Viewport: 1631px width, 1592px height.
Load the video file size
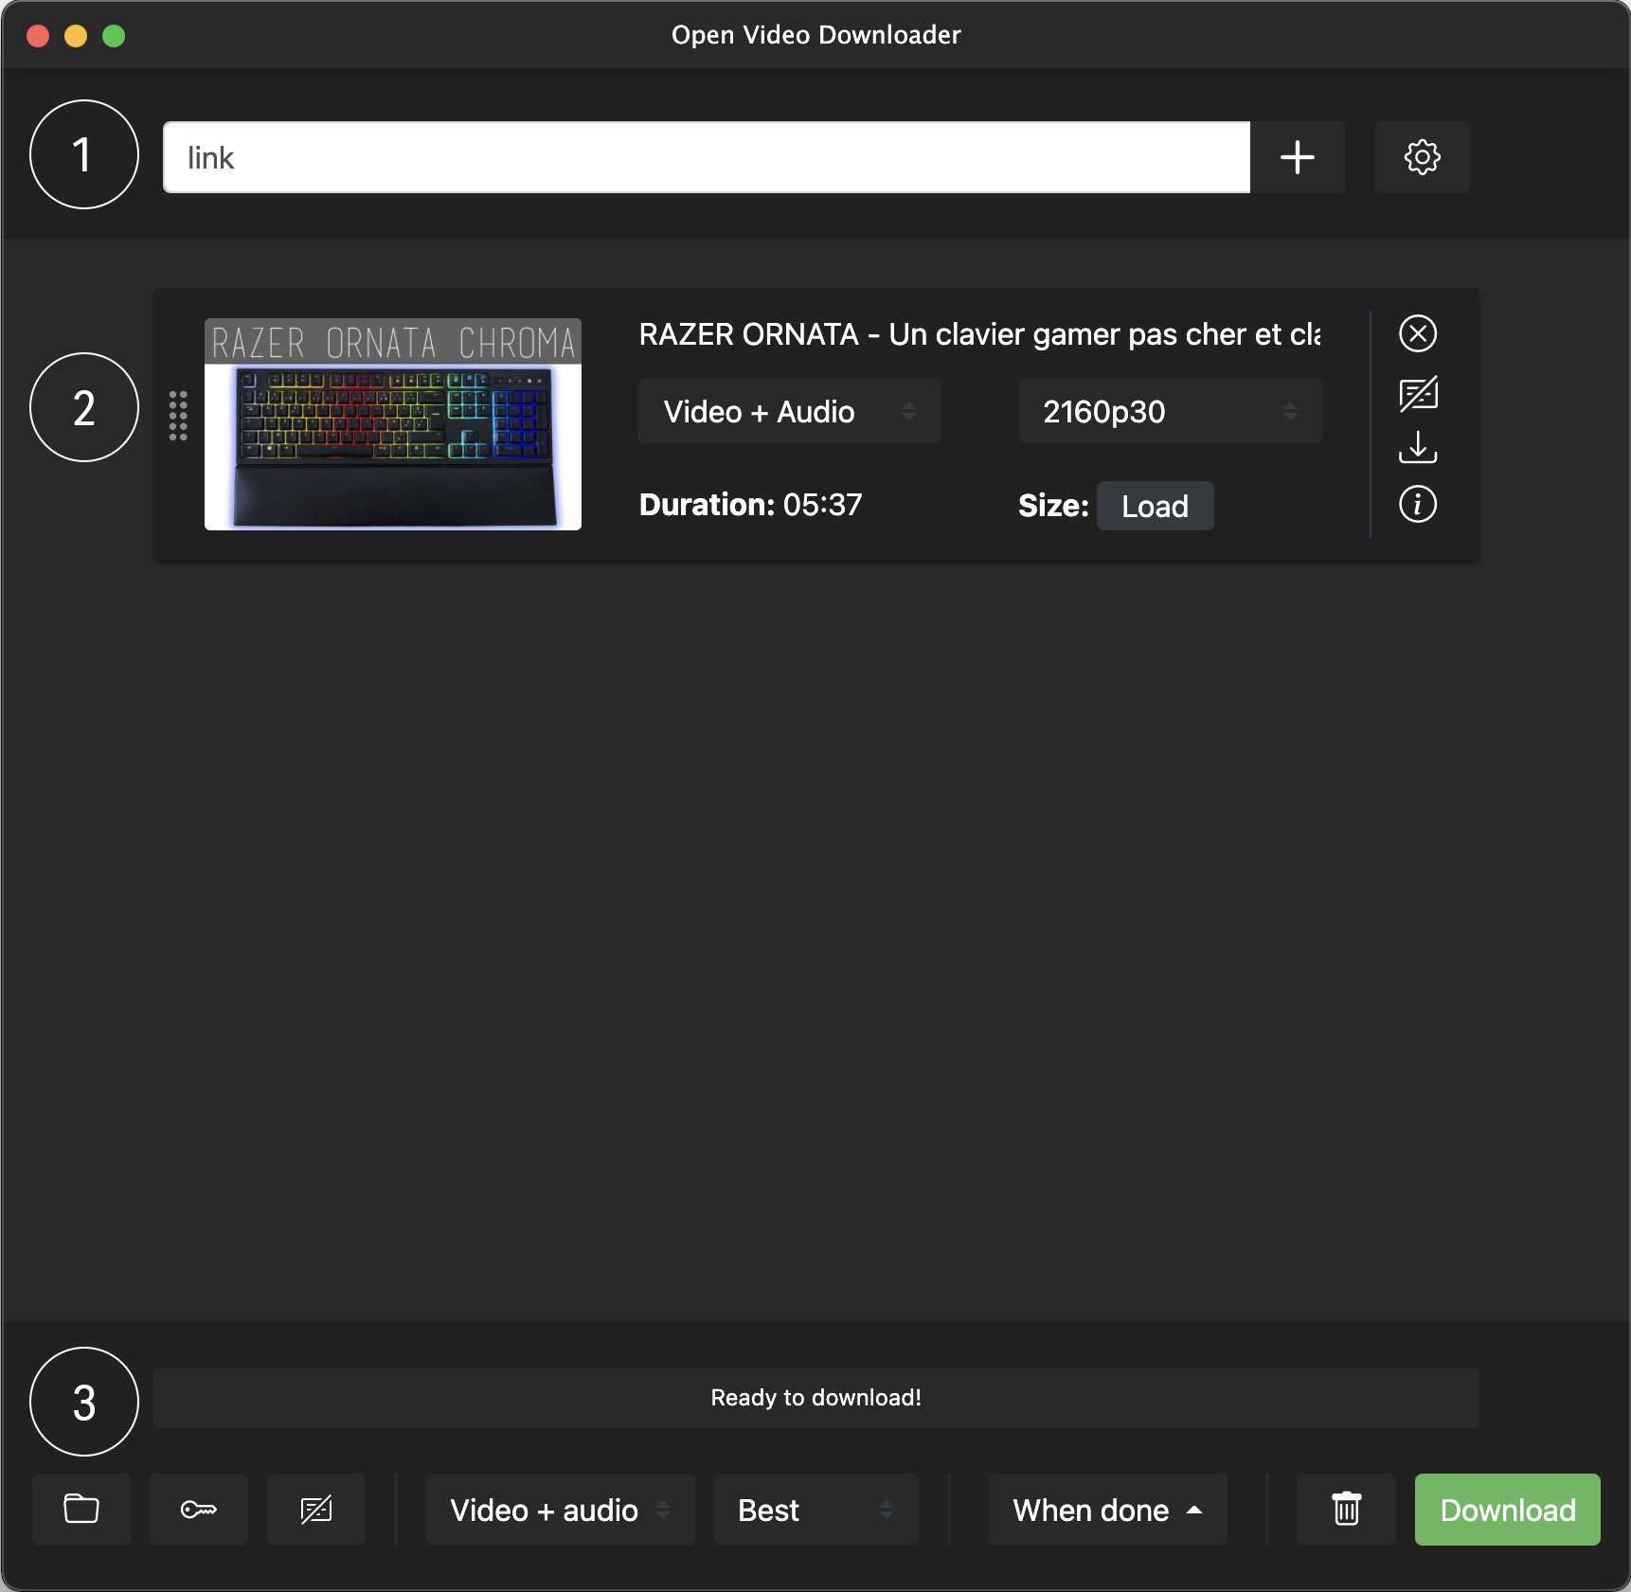click(1155, 506)
